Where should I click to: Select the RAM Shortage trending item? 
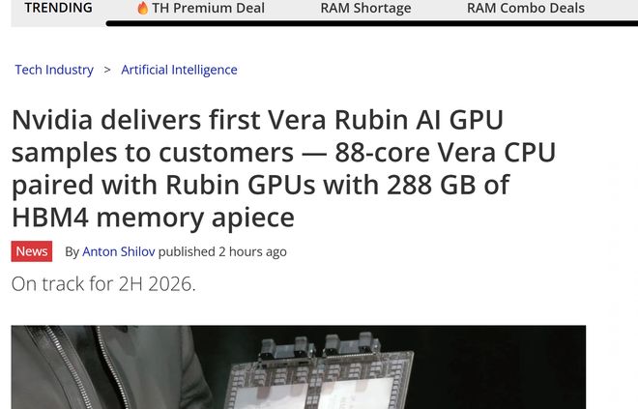click(x=365, y=8)
